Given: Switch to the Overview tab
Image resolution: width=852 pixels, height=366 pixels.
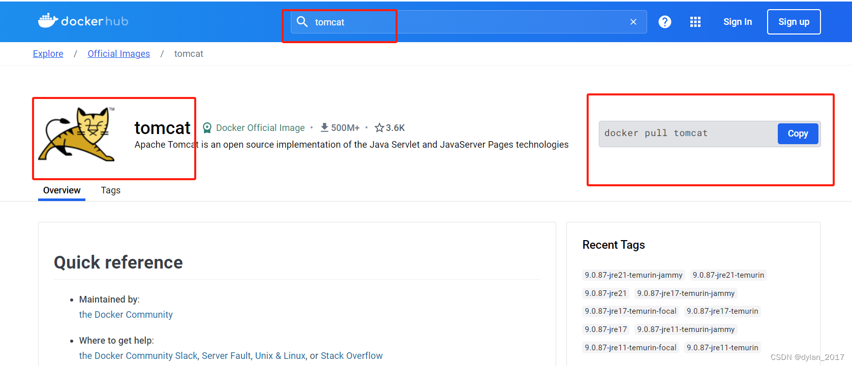Looking at the screenshot, I should (62, 190).
